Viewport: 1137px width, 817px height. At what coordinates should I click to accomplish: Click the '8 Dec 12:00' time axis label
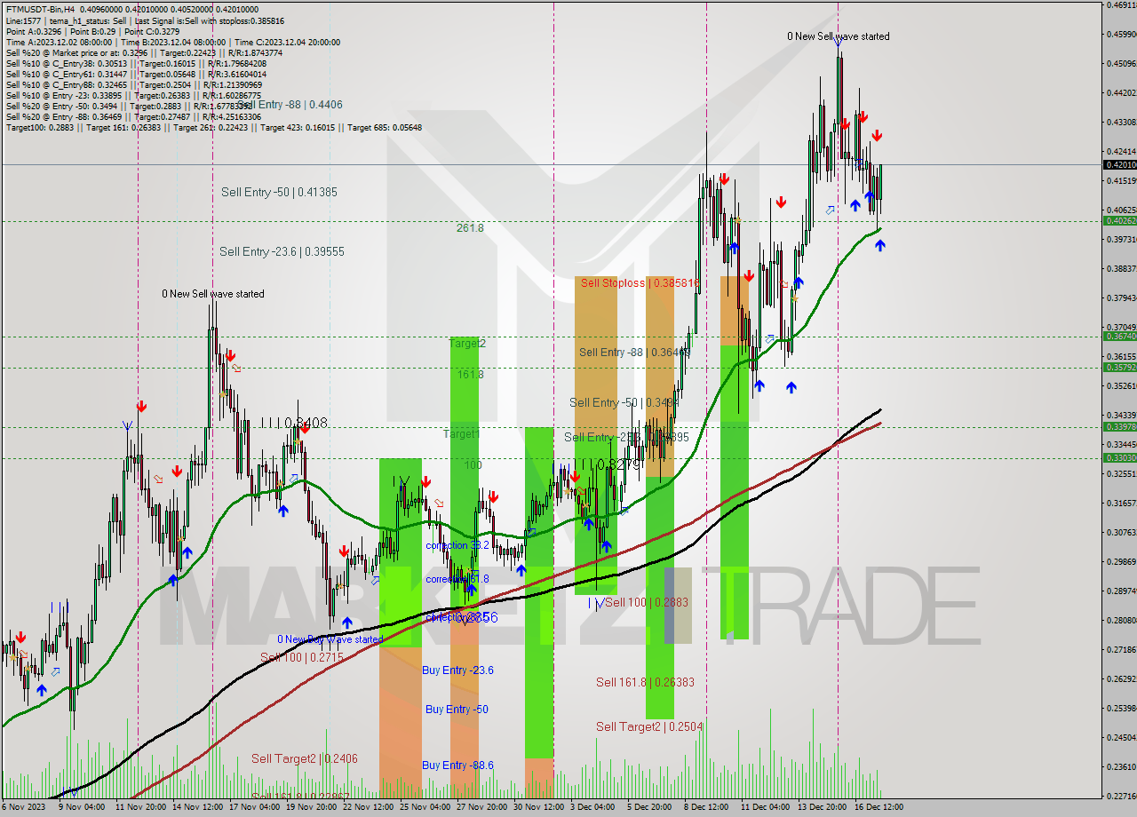707,807
